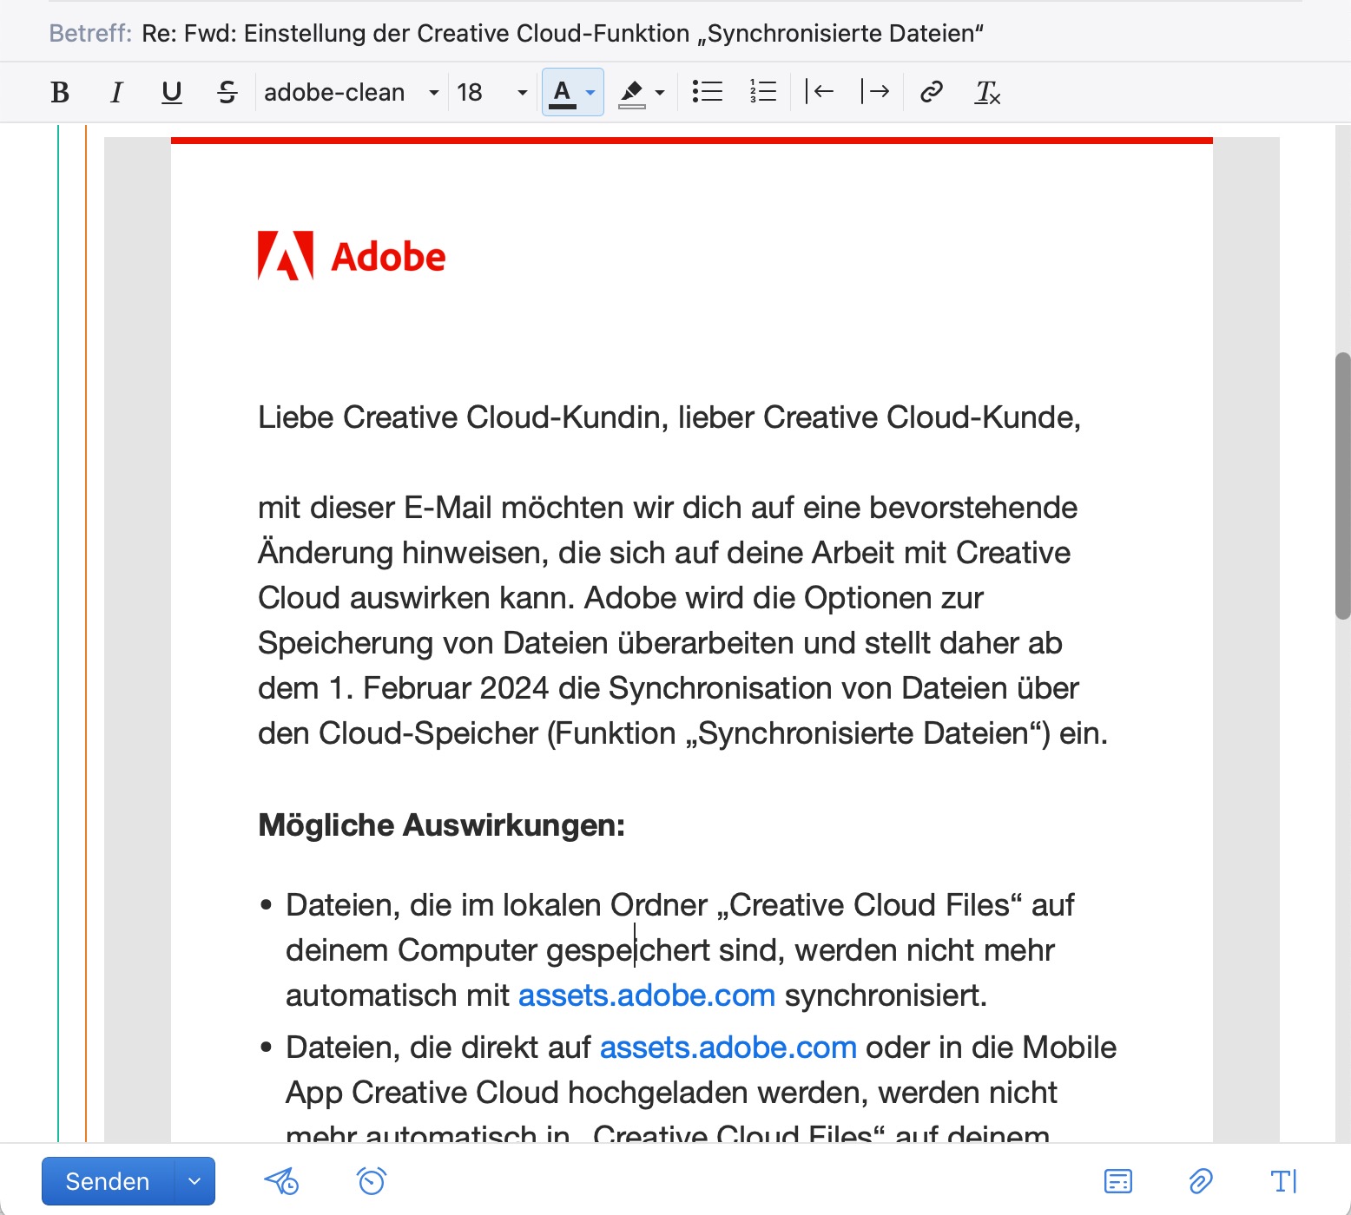Schedule send later with paper-plane icon
This screenshot has width=1351, height=1215.
pos(281,1181)
